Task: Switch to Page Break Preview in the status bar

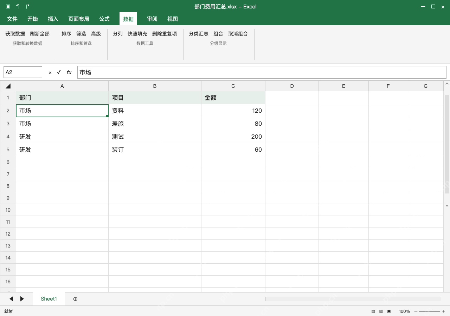Action: point(389,311)
